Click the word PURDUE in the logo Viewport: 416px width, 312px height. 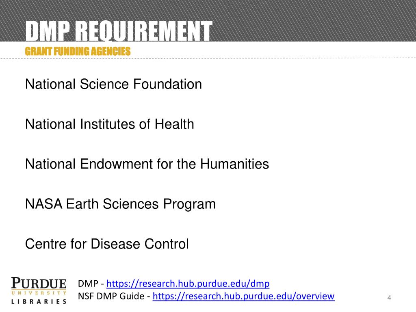pos(39,283)
